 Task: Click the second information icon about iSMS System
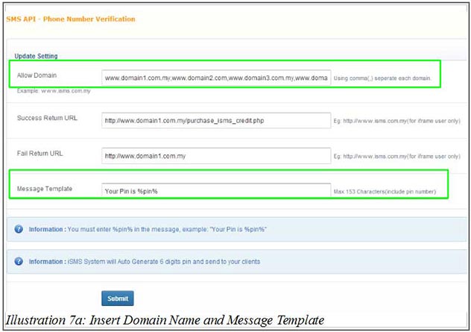tap(19, 262)
